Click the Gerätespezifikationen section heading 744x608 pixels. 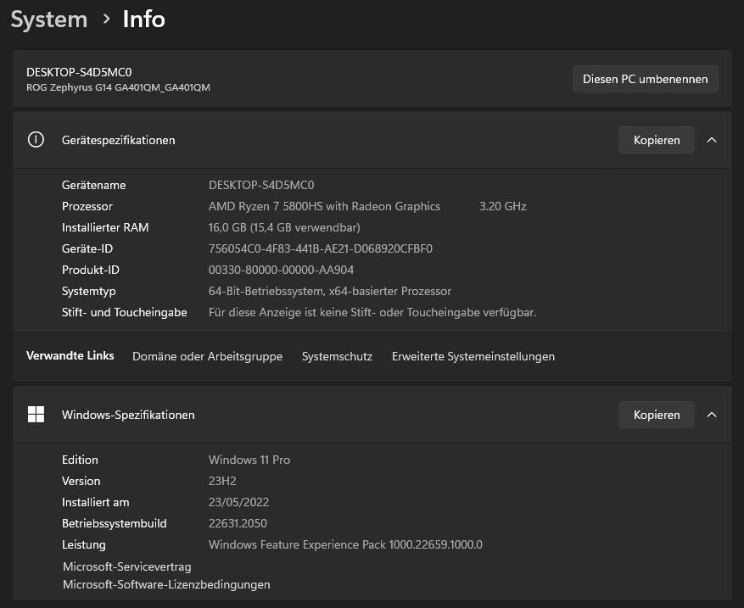(118, 140)
